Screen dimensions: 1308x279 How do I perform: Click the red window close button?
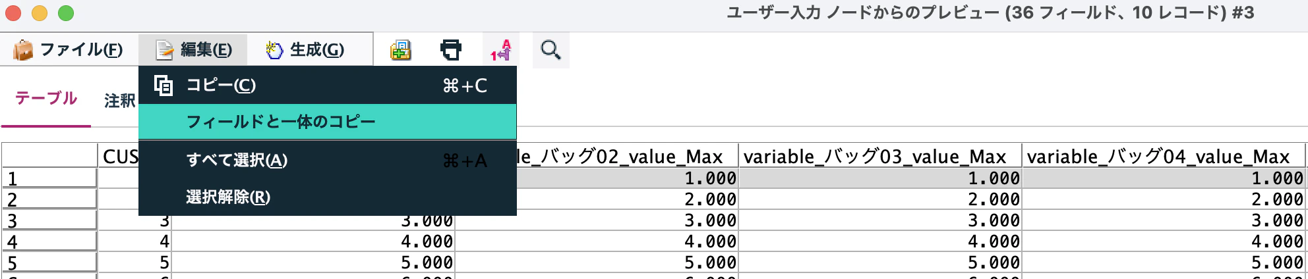point(13,13)
